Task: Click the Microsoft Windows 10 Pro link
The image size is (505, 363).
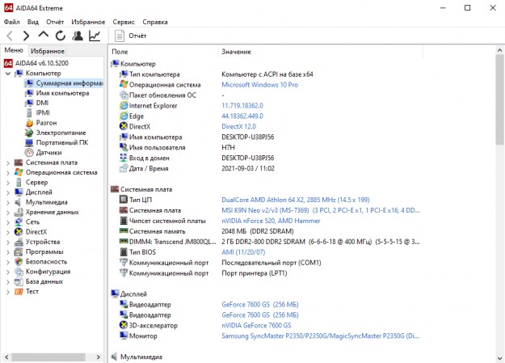Action: 259,84
